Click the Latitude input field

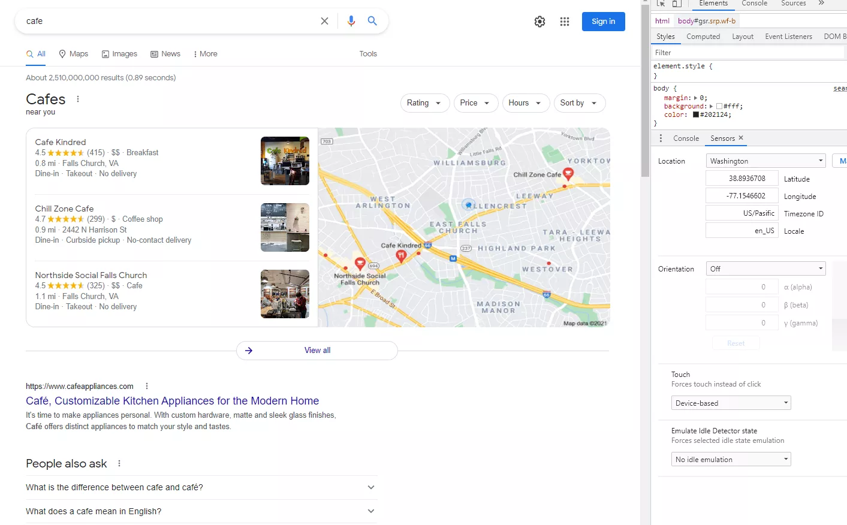click(742, 179)
